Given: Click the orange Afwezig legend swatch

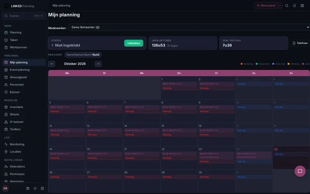Looking at the screenshot, I should (288, 64).
